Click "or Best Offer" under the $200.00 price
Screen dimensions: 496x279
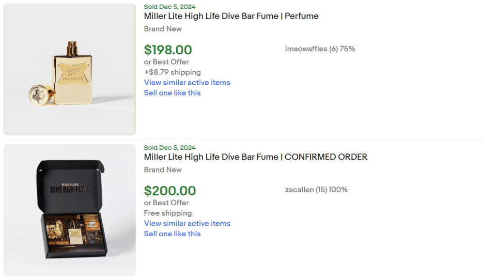166,203
